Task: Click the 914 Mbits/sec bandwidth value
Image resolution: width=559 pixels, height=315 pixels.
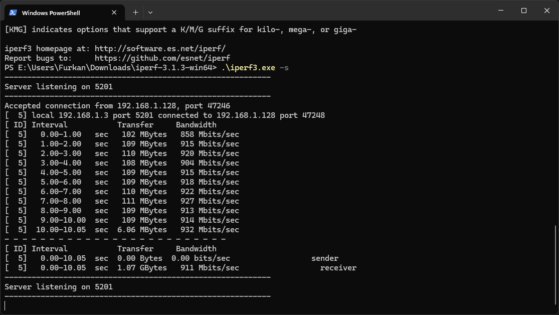Action: coord(210,220)
